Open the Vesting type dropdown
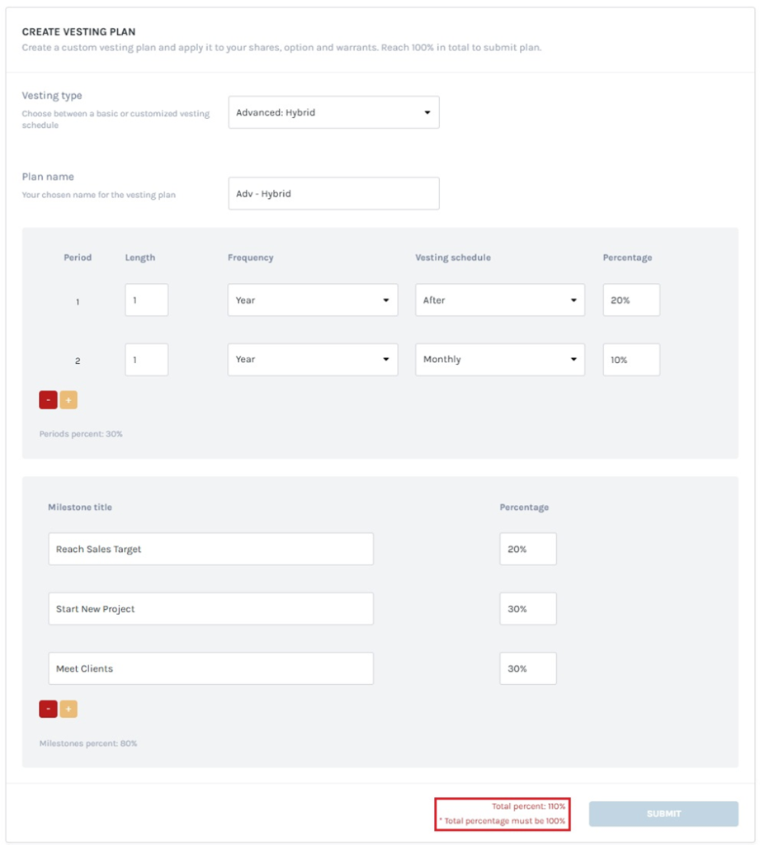The height and width of the screenshot is (845, 760). tap(333, 112)
